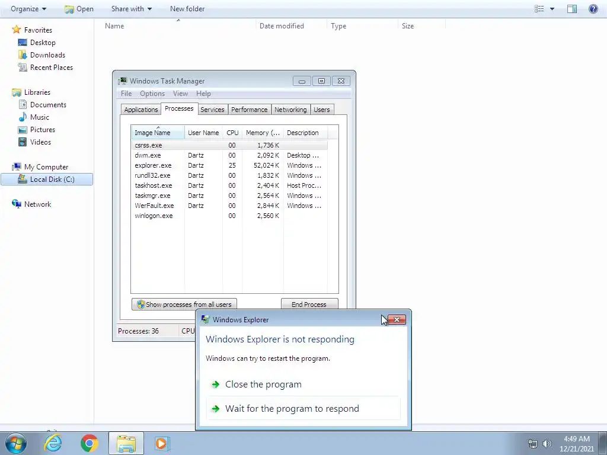Viewport: 607px width, 455px height.
Task: Click the taskbar clock and date
Action: (577, 444)
